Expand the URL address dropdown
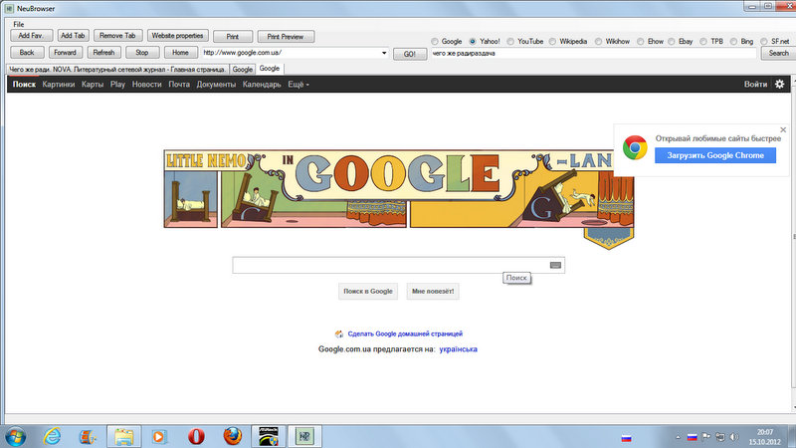This screenshot has height=448, width=796. 384,53
